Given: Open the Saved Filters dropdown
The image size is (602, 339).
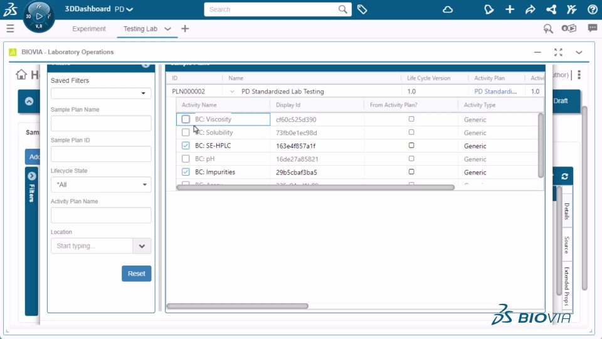Looking at the screenshot, I should (101, 93).
